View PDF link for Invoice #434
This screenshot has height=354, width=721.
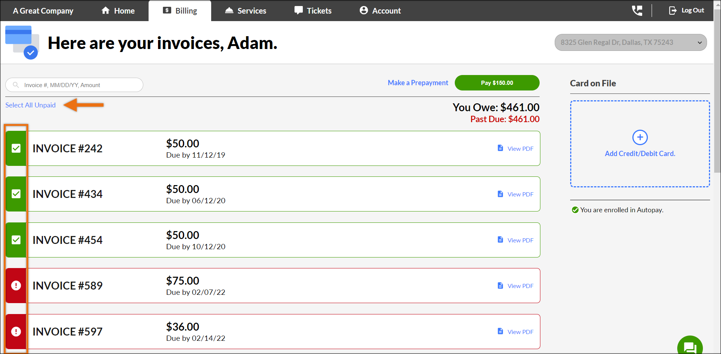click(x=520, y=194)
